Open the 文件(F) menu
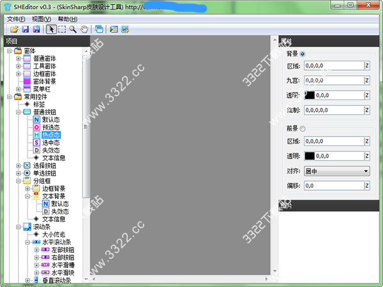 point(16,19)
